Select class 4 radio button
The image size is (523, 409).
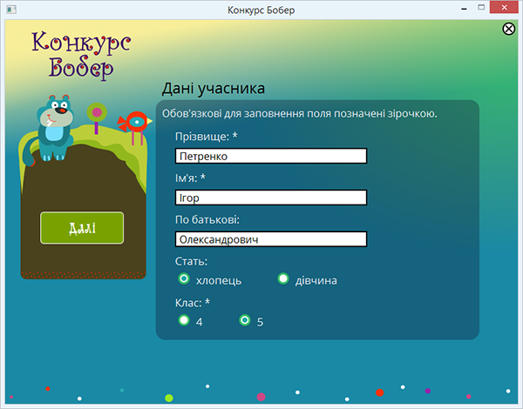pyautogui.click(x=184, y=320)
